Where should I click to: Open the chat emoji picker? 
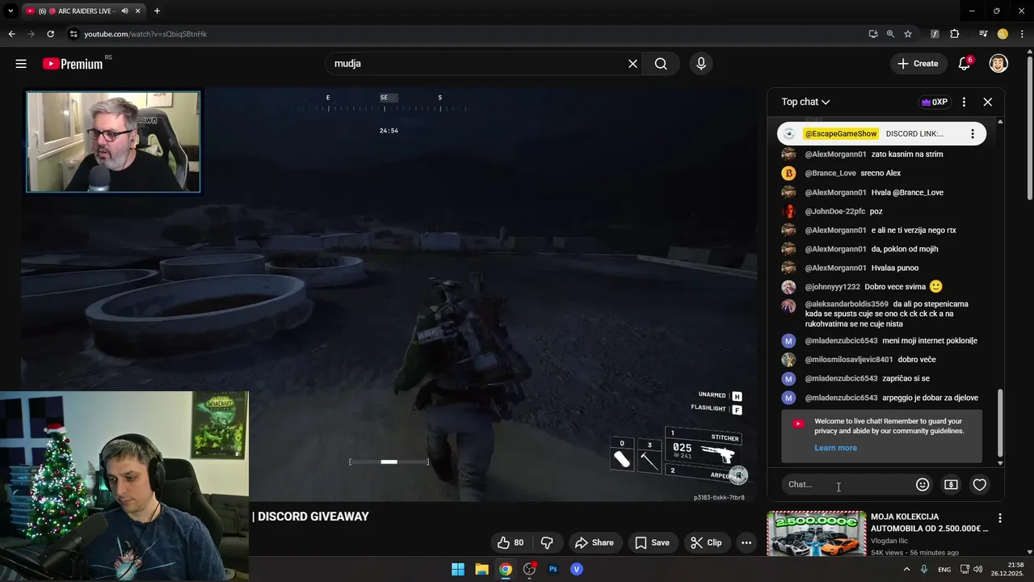point(923,484)
